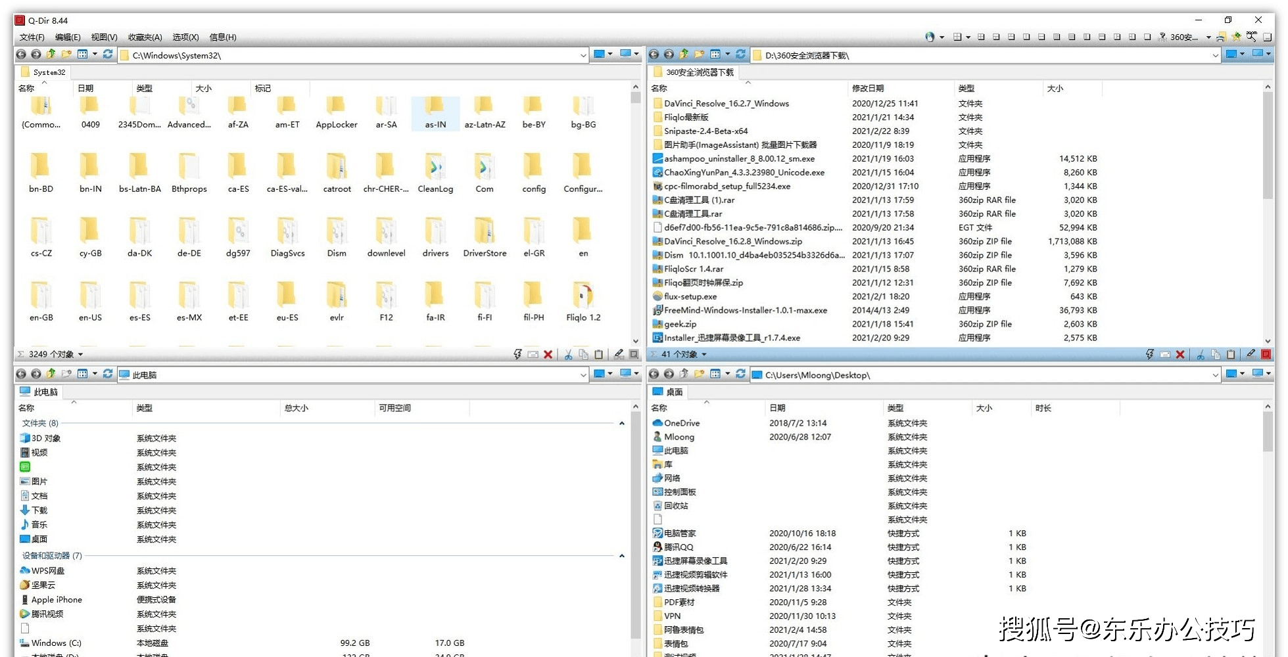This screenshot has width=1288, height=657.
Task: Go back in the D:\360 downloads pane
Action: pos(654,55)
